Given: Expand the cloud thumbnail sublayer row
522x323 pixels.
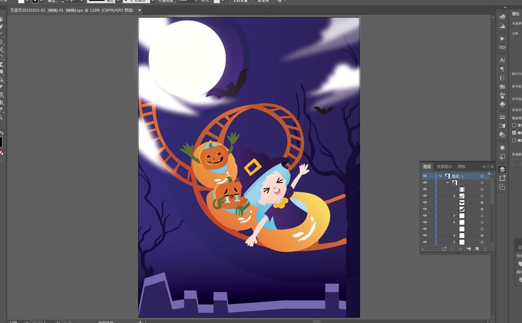Looking at the screenshot, I should 454,196.
